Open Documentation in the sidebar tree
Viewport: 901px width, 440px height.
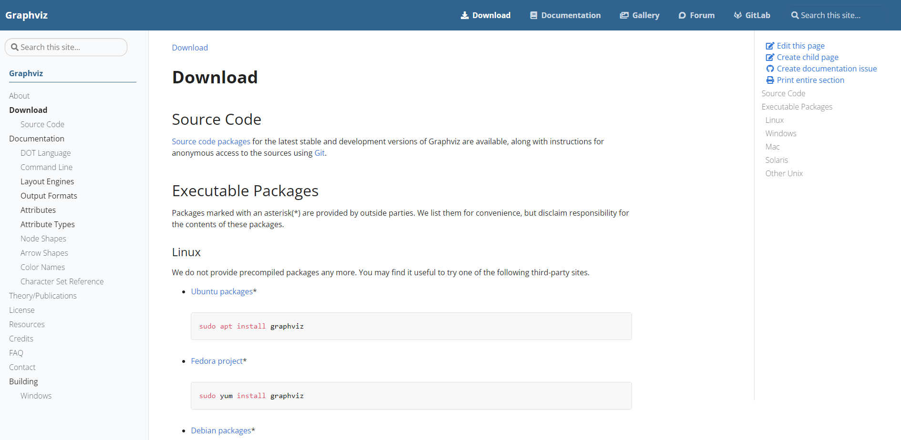[37, 139]
